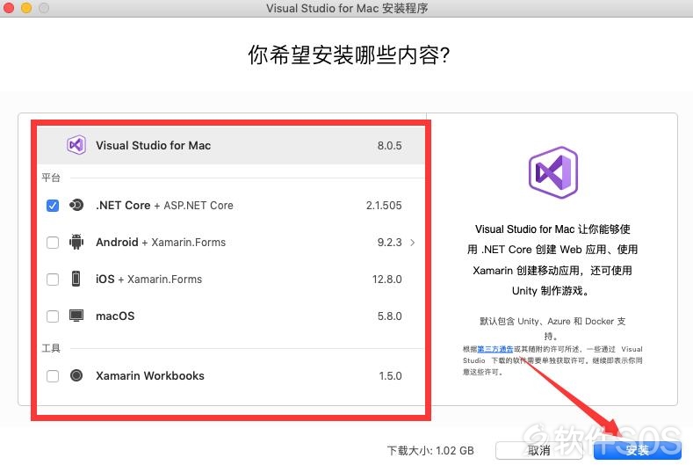Close the installer window red button

tap(9, 8)
